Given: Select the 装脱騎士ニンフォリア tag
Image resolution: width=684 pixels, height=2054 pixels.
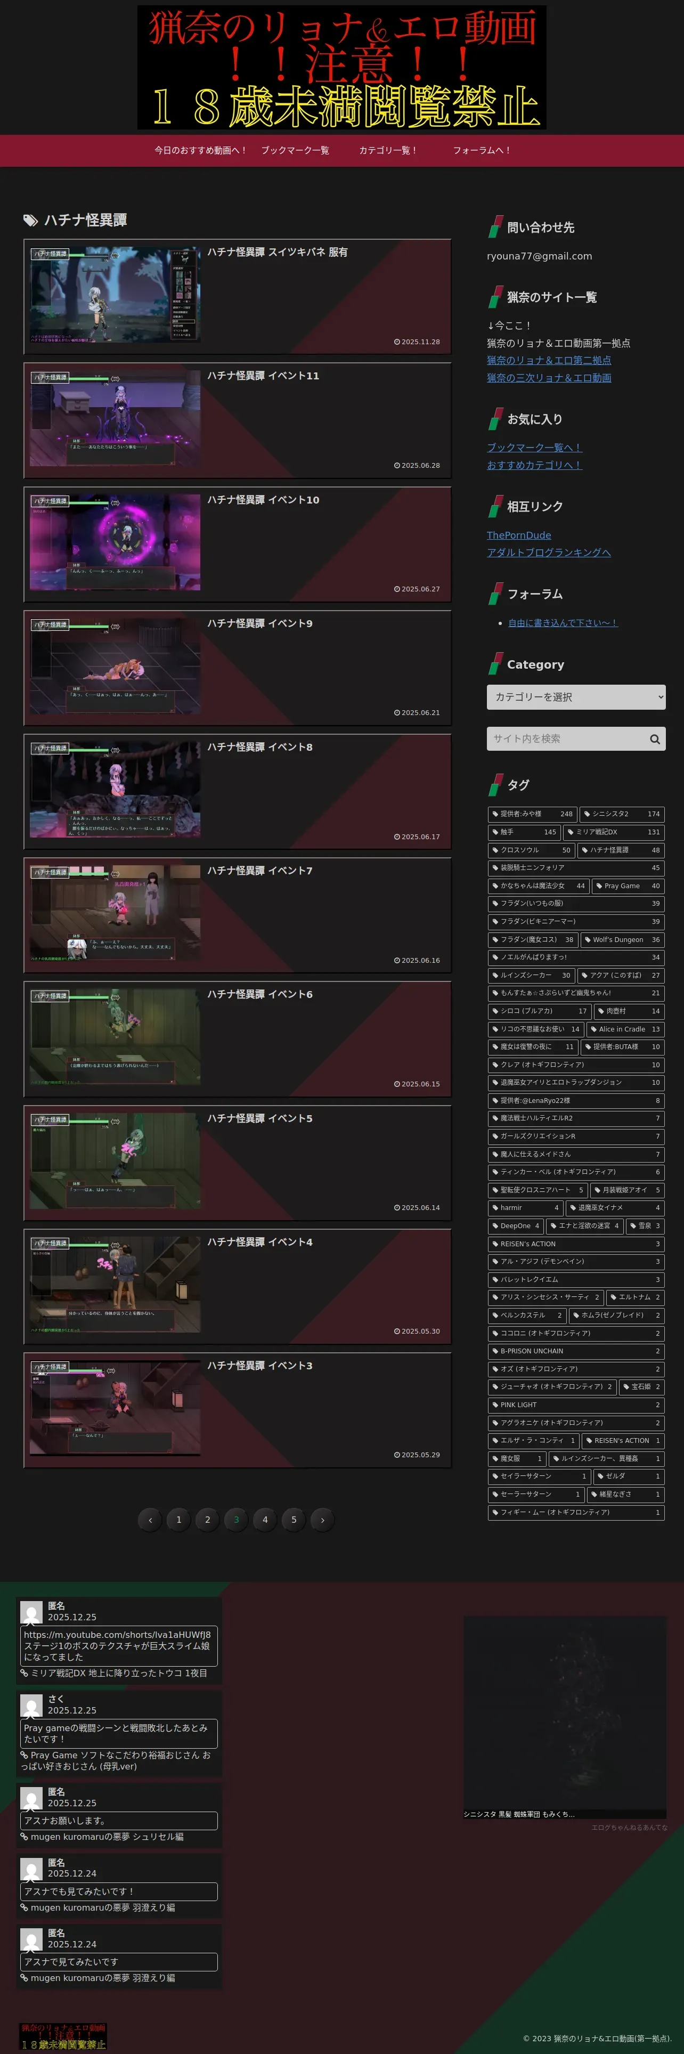Looking at the screenshot, I should point(575,867).
